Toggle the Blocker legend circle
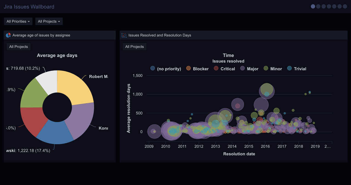This screenshot has height=185, width=351. (x=188, y=68)
